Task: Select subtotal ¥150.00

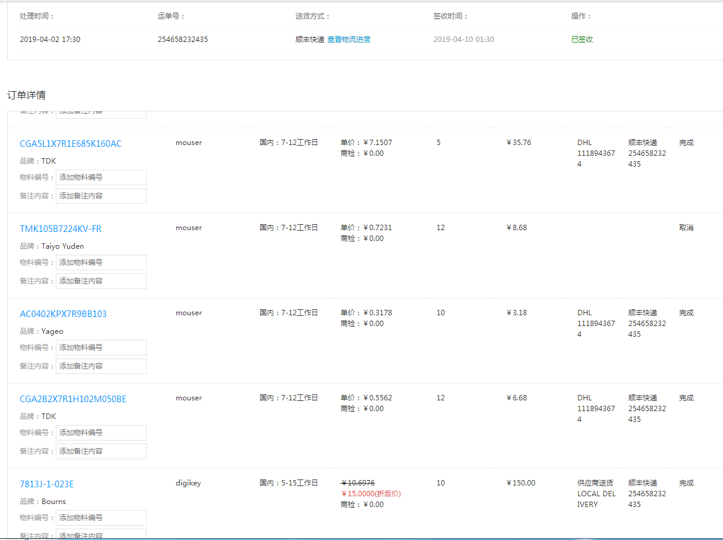Action: pyautogui.click(x=521, y=483)
